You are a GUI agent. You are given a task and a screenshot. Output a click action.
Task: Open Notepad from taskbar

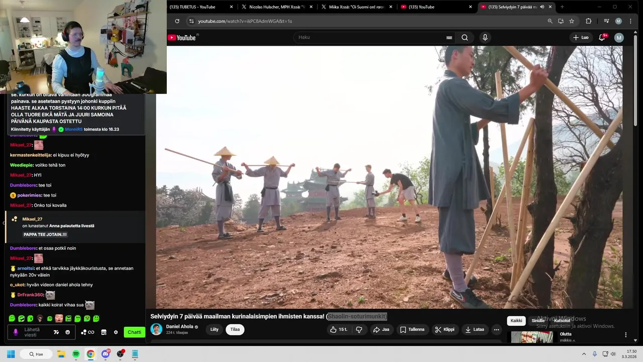[x=135, y=354]
